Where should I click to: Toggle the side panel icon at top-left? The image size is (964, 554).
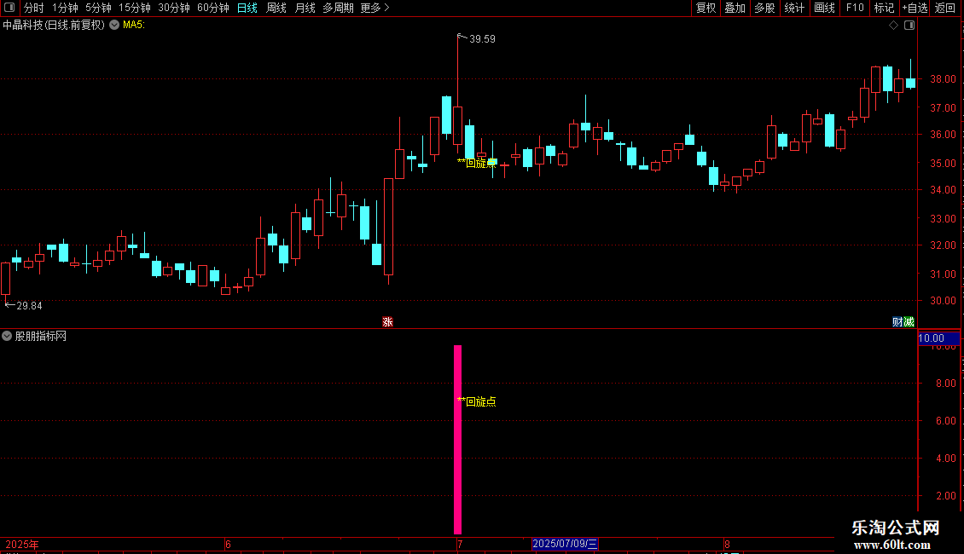pyautogui.click(x=9, y=8)
